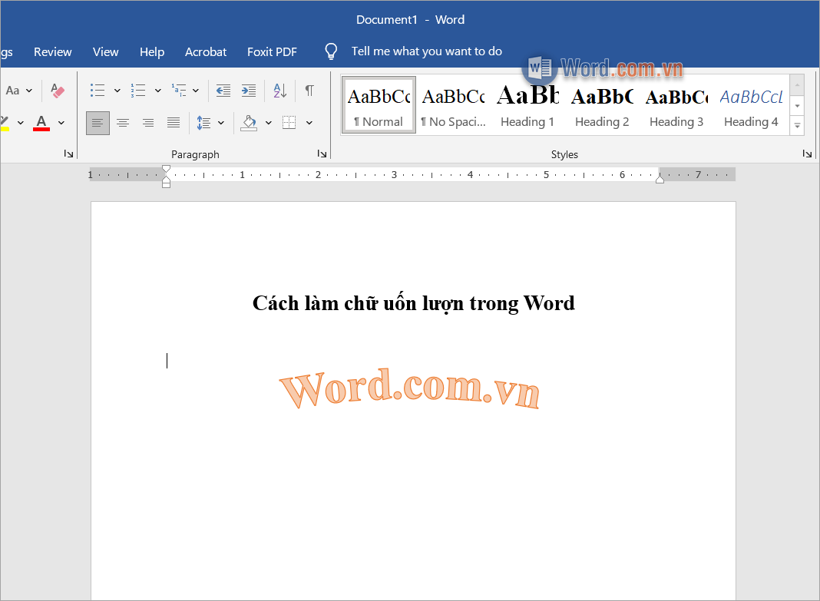This screenshot has width=820, height=601.
Task: Apply Center alignment to the text
Action: pyautogui.click(x=123, y=123)
